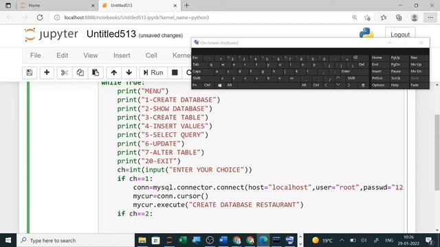
Task: Open OBS Studio from taskbar
Action: [x=210, y=240]
